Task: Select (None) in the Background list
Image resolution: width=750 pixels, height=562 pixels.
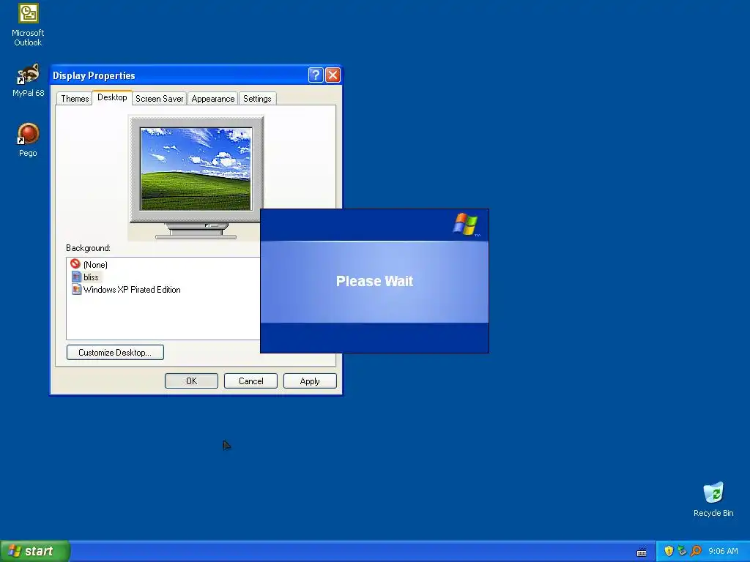Action: tap(95, 264)
